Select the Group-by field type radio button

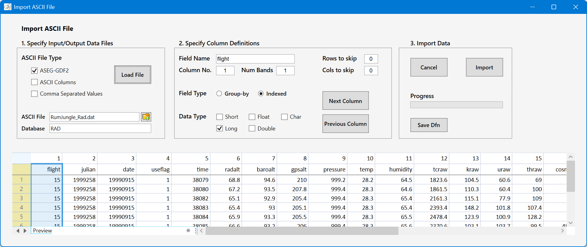pos(219,93)
